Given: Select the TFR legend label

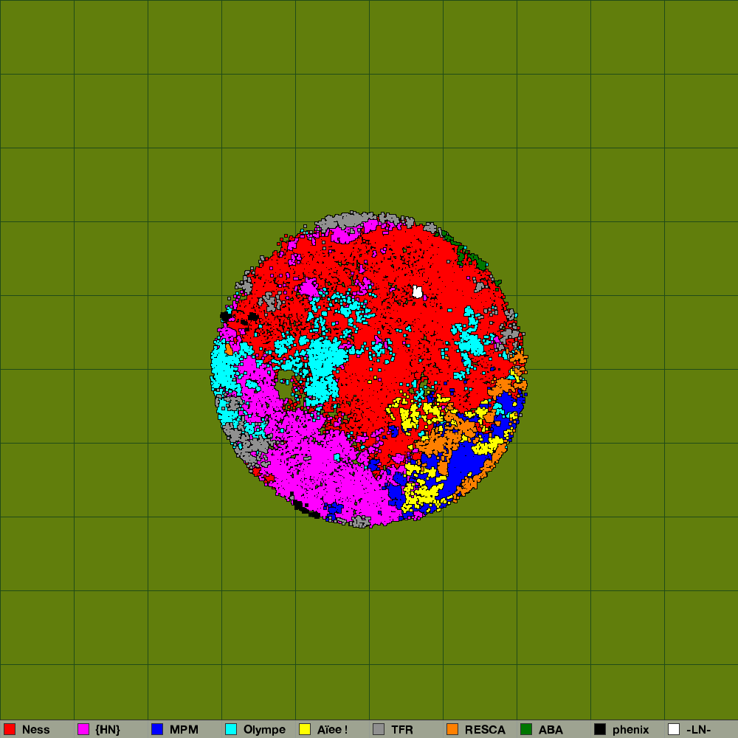Looking at the screenshot, I should point(402,730).
